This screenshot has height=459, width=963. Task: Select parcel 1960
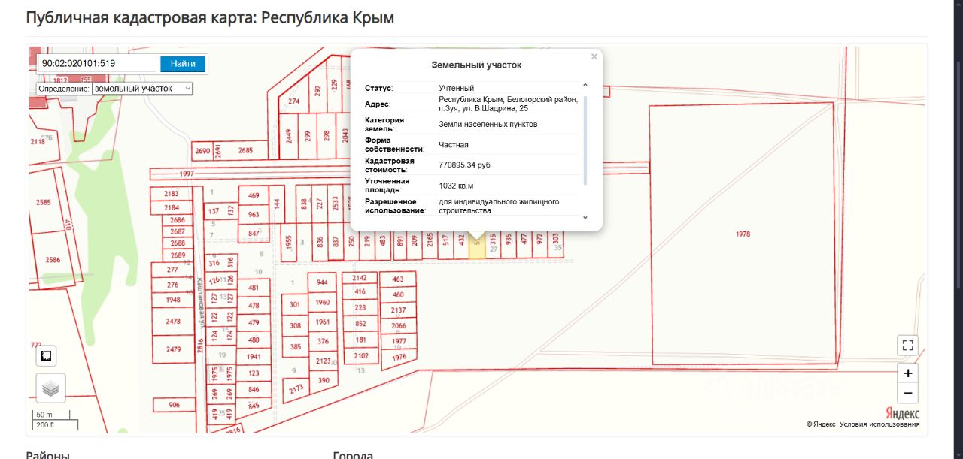(x=323, y=303)
